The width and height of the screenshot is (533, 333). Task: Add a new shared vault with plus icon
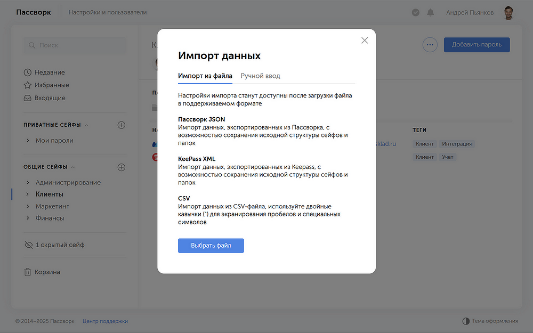122,167
